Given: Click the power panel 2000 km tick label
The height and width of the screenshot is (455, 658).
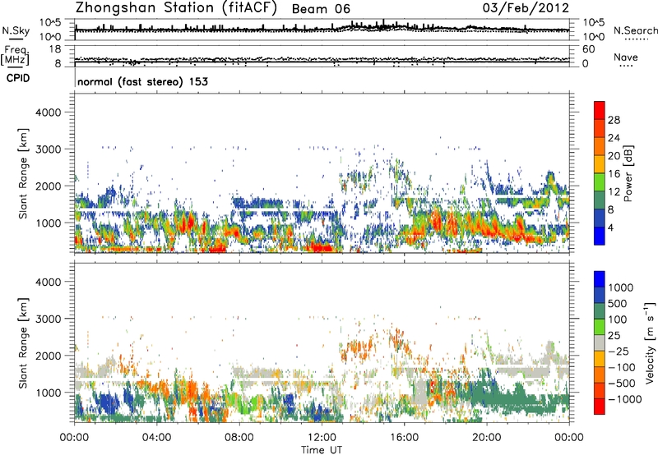Looking at the screenshot, I should (x=48, y=186).
